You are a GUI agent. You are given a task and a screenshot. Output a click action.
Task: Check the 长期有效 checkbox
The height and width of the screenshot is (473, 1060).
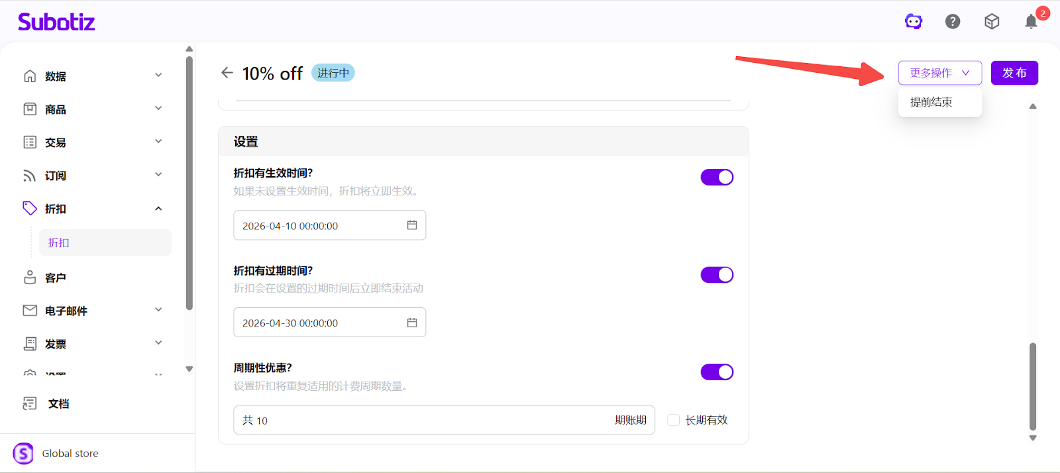(x=674, y=420)
